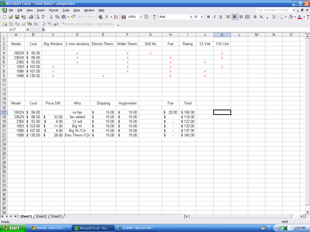The image size is (310, 232).
Task: Select the Format Painter brush
Action: click(x=73, y=17)
